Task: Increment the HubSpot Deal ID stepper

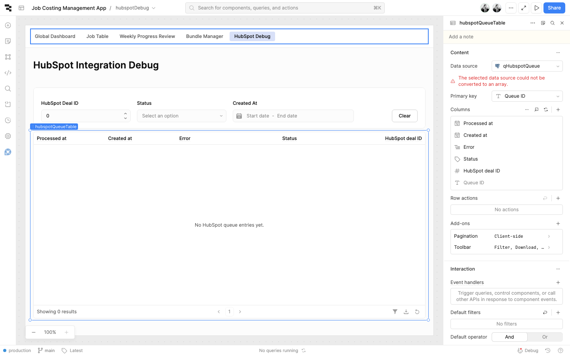Action: 125,114
